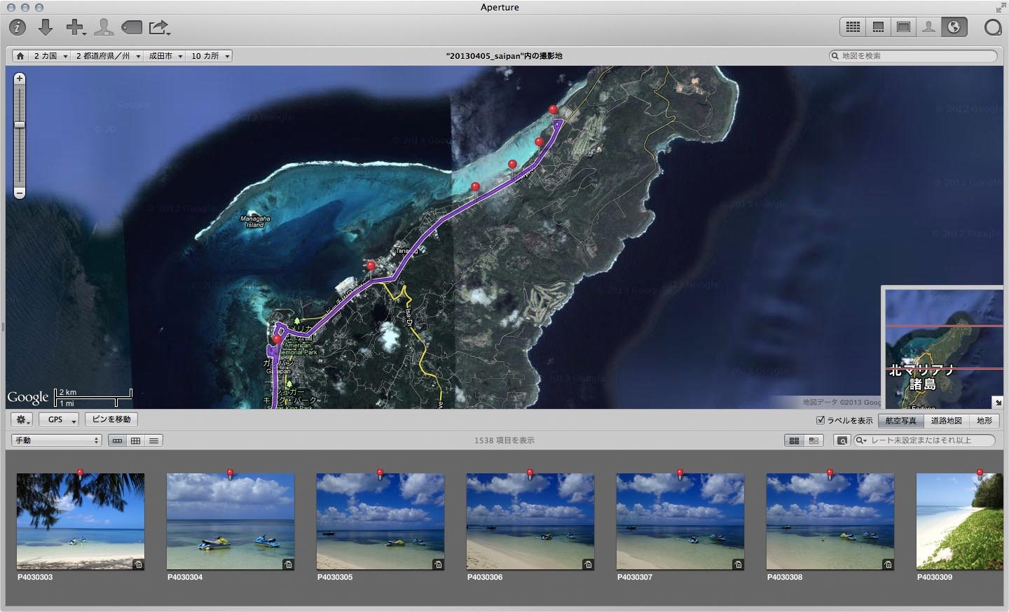Click the Loupe tool icon
The height and width of the screenshot is (612, 1009).
[992, 27]
